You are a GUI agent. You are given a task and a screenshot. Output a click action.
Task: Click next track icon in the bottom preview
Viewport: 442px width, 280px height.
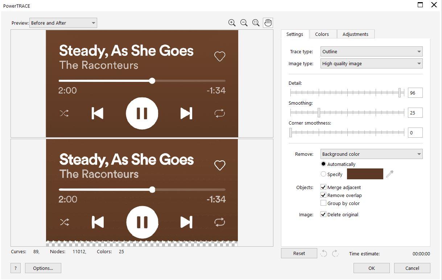point(186,222)
